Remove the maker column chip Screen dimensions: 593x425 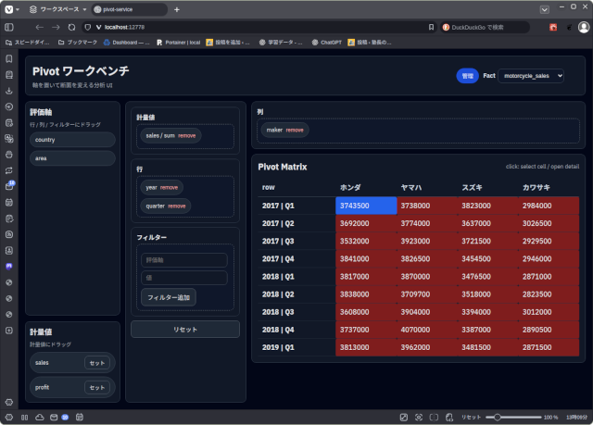(295, 131)
